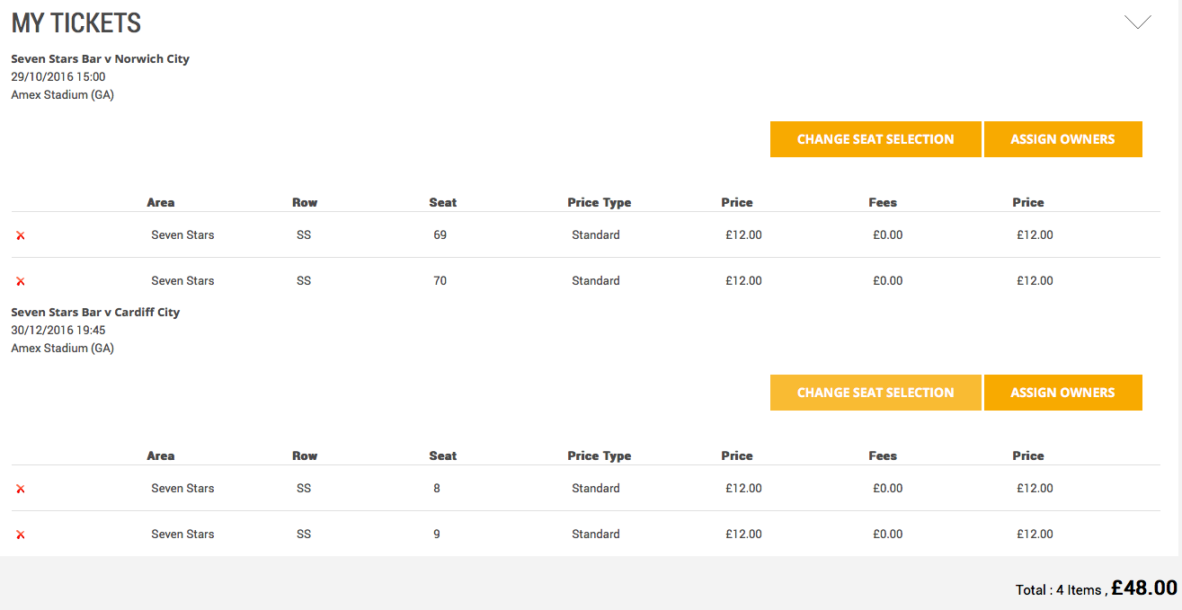This screenshot has width=1182, height=610.
Task: Click Seven Stars Bar v Norwich City title
Action: (100, 58)
